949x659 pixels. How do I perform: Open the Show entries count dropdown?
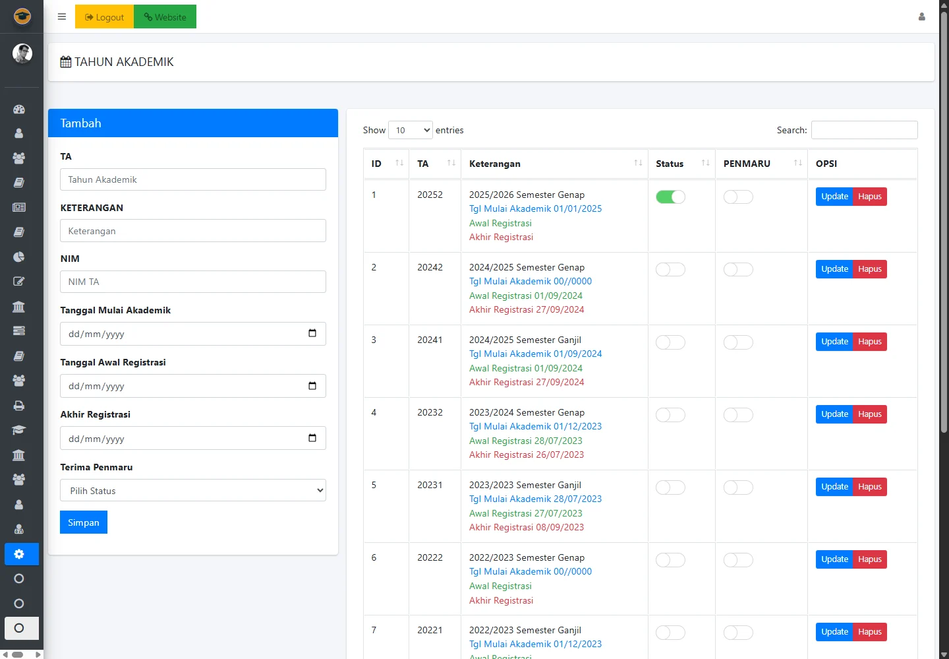tap(410, 131)
